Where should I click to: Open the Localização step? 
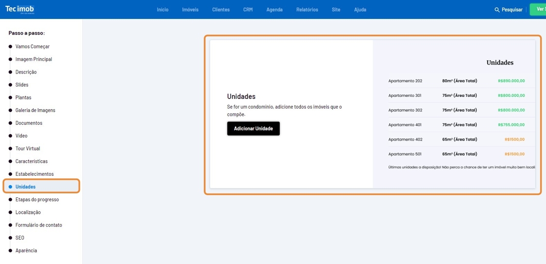28,212
